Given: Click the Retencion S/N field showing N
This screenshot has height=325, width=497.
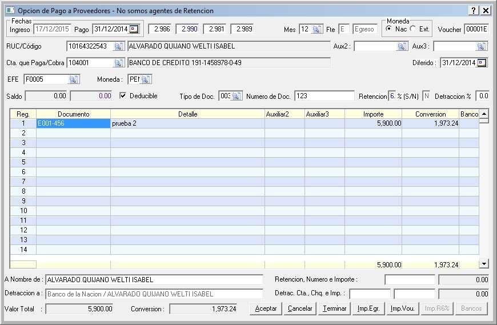Looking at the screenshot, I should 426,96.
